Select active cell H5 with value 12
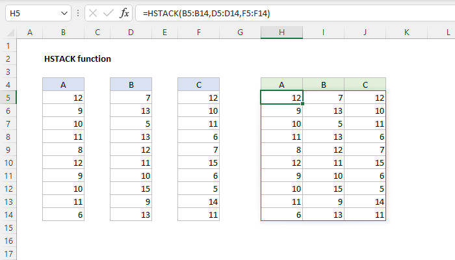The width and height of the screenshot is (455, 260). [281, 97]
